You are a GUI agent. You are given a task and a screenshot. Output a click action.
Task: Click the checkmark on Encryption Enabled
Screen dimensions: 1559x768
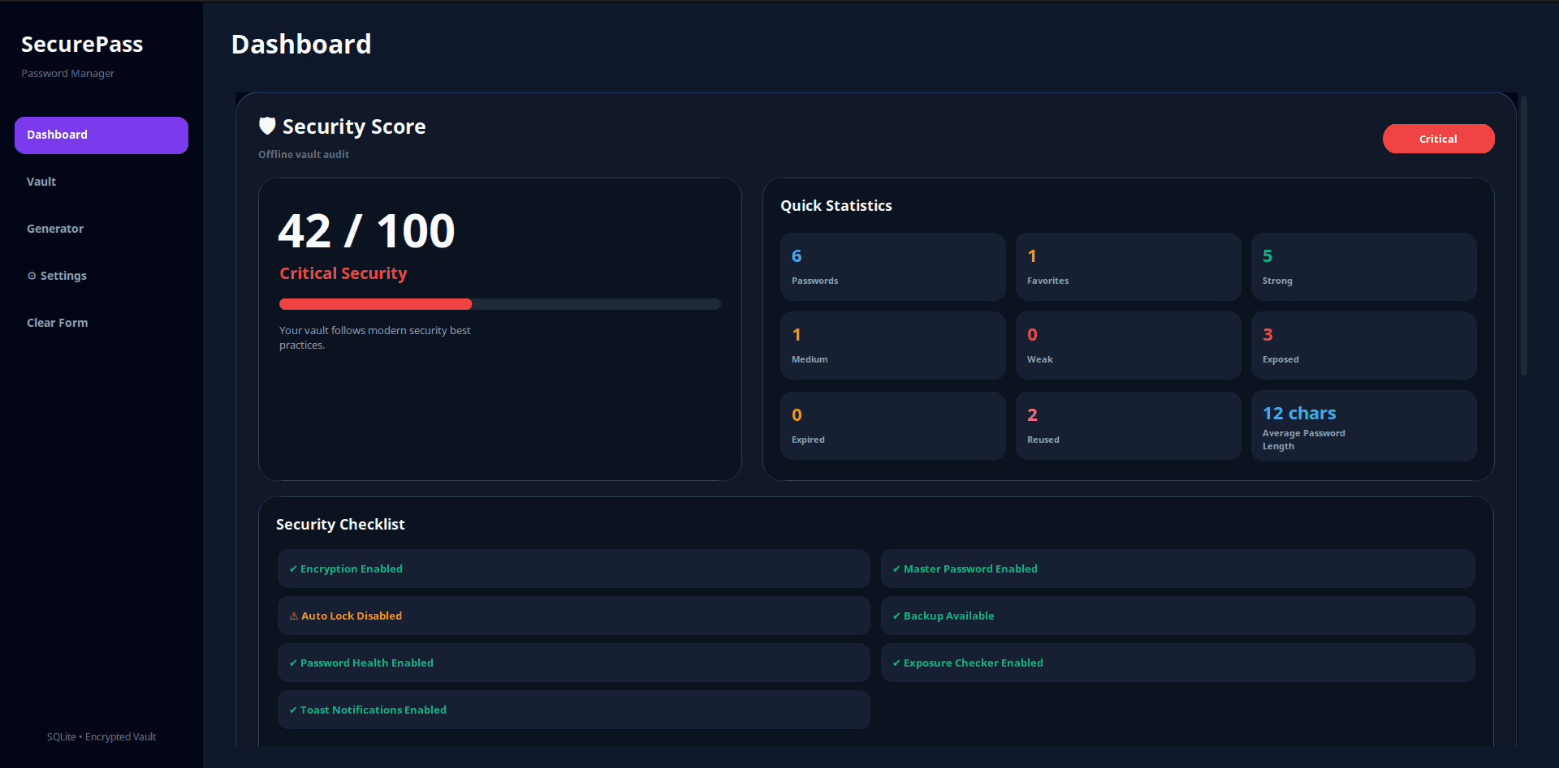[x=293, y=569]
